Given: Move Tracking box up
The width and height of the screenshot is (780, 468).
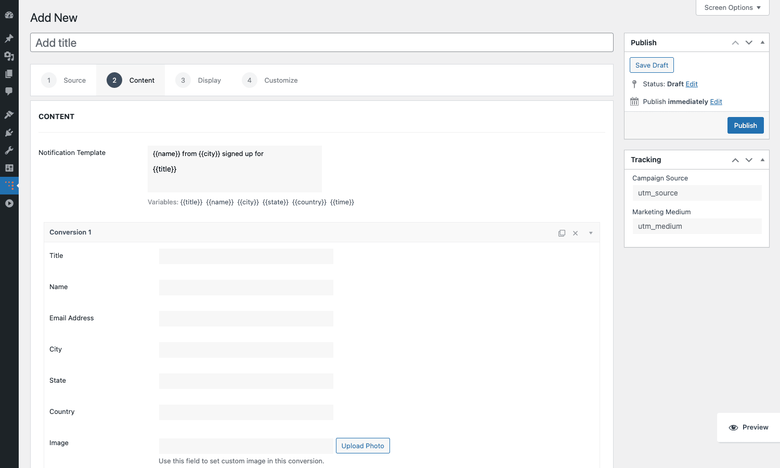Looking at the screenshot, I should [735, 160].
